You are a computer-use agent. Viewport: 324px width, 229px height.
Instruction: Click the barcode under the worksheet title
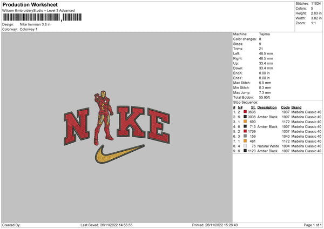click(42, 17)
